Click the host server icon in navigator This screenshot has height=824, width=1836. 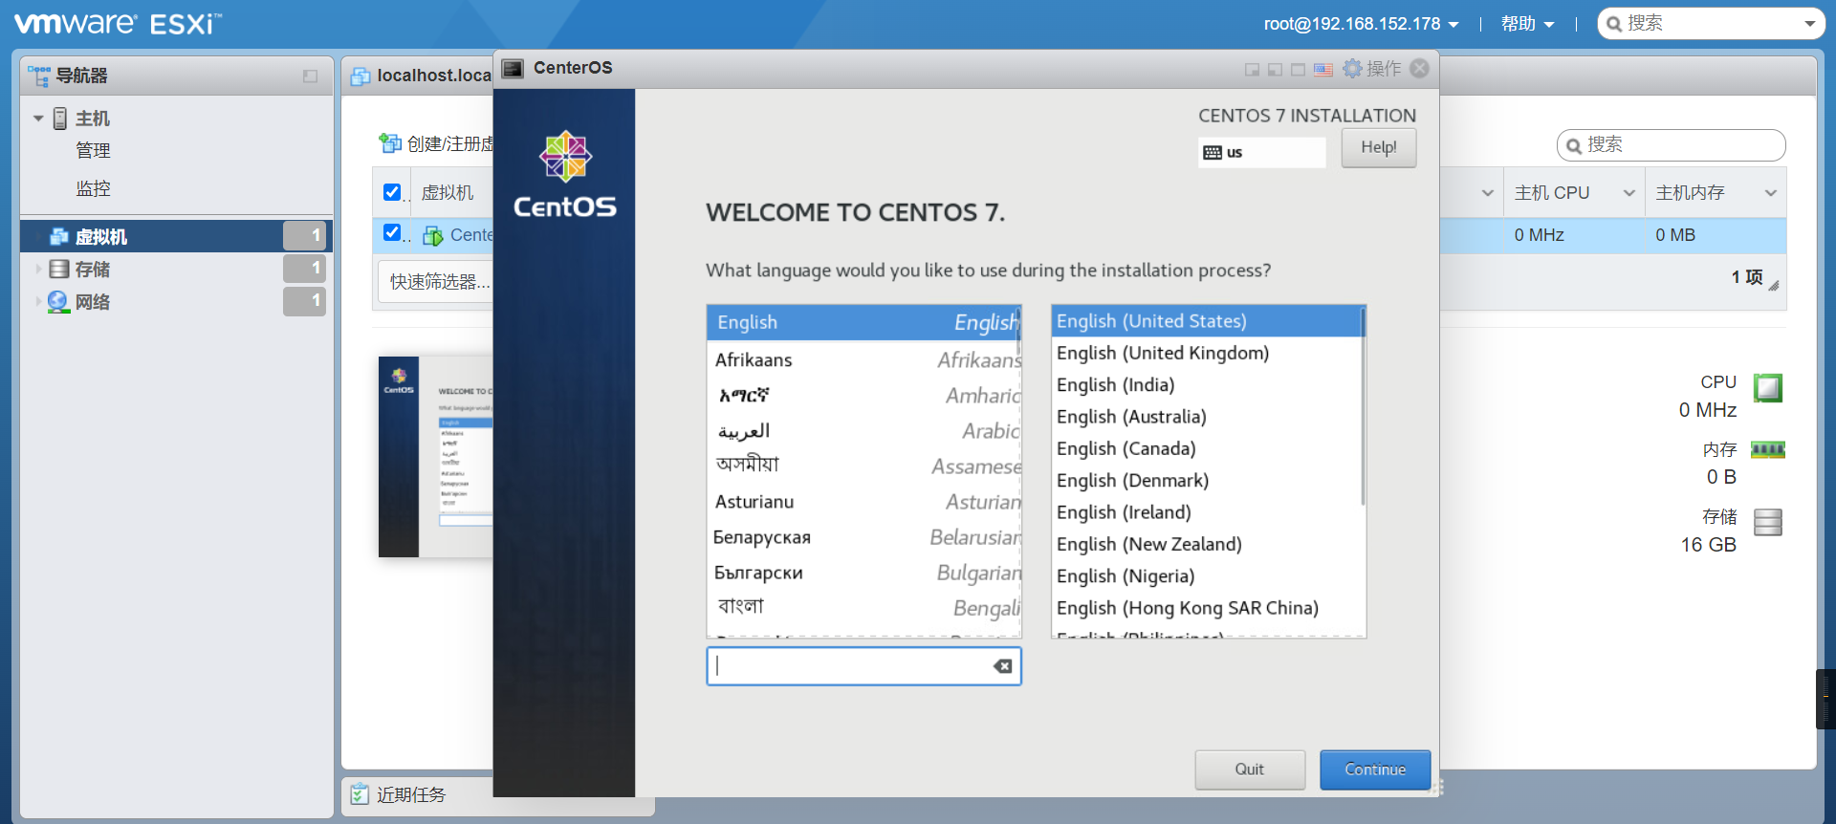click(59, 119)
